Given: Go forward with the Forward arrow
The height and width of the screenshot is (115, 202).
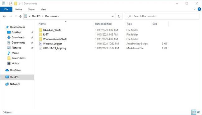Looking at the screenshot, I should [11, 16].
